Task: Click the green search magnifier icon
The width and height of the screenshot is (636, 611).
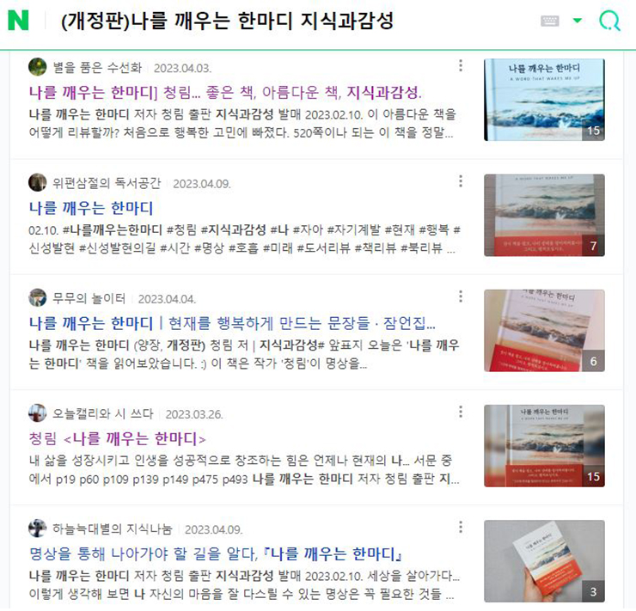Action: coord(609,21)
